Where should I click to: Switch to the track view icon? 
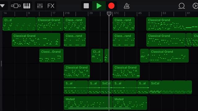click(16, 6)
